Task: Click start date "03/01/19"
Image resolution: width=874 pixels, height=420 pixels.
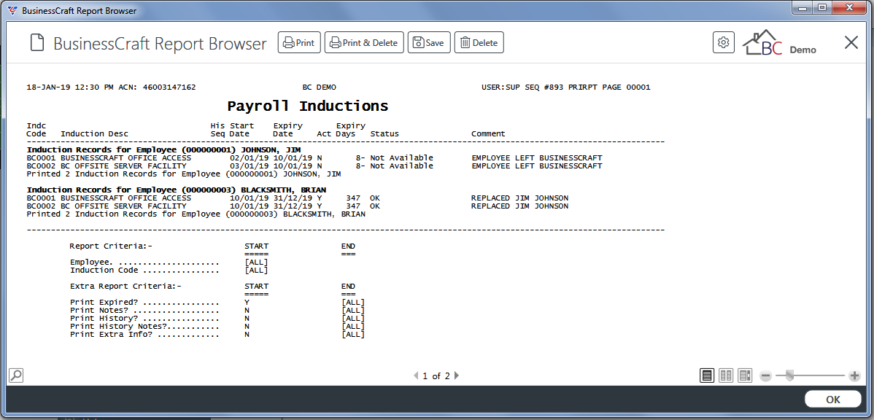Action: [250, 166]
